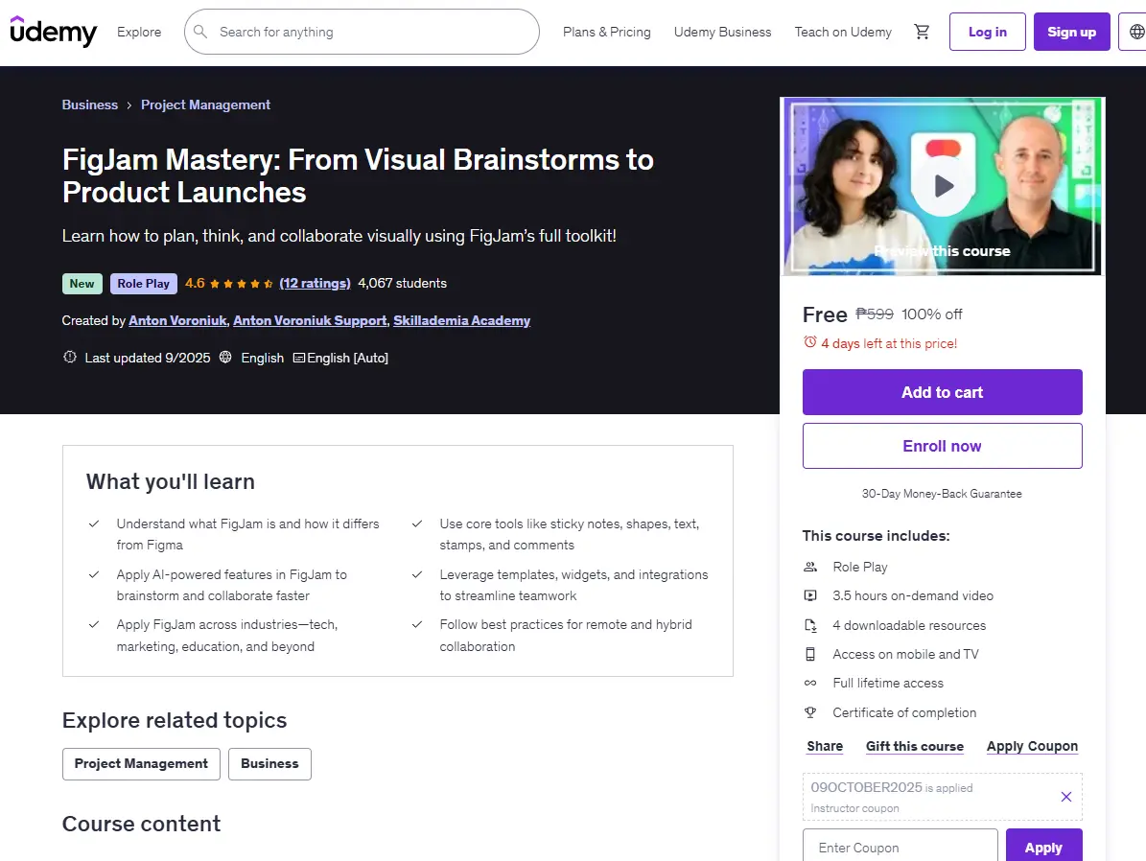Screen dimensions: 1146x861
Task: Open Teach on Udemy
Action: (x=843, y=32)
